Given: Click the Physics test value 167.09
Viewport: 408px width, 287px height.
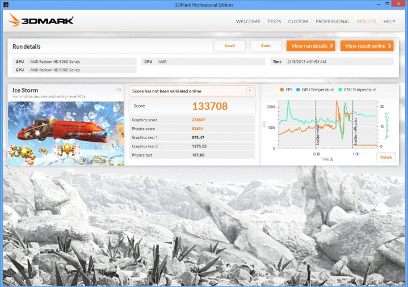Looking at the screenshot, I should (x=198, y=155).
